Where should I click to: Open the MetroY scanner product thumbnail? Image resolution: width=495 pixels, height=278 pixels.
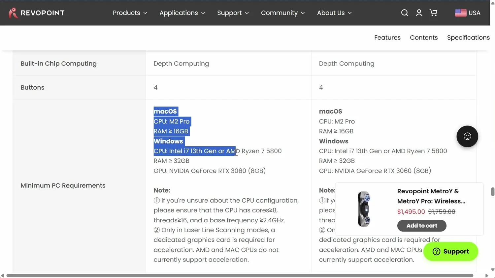click(x=364, y=209)
